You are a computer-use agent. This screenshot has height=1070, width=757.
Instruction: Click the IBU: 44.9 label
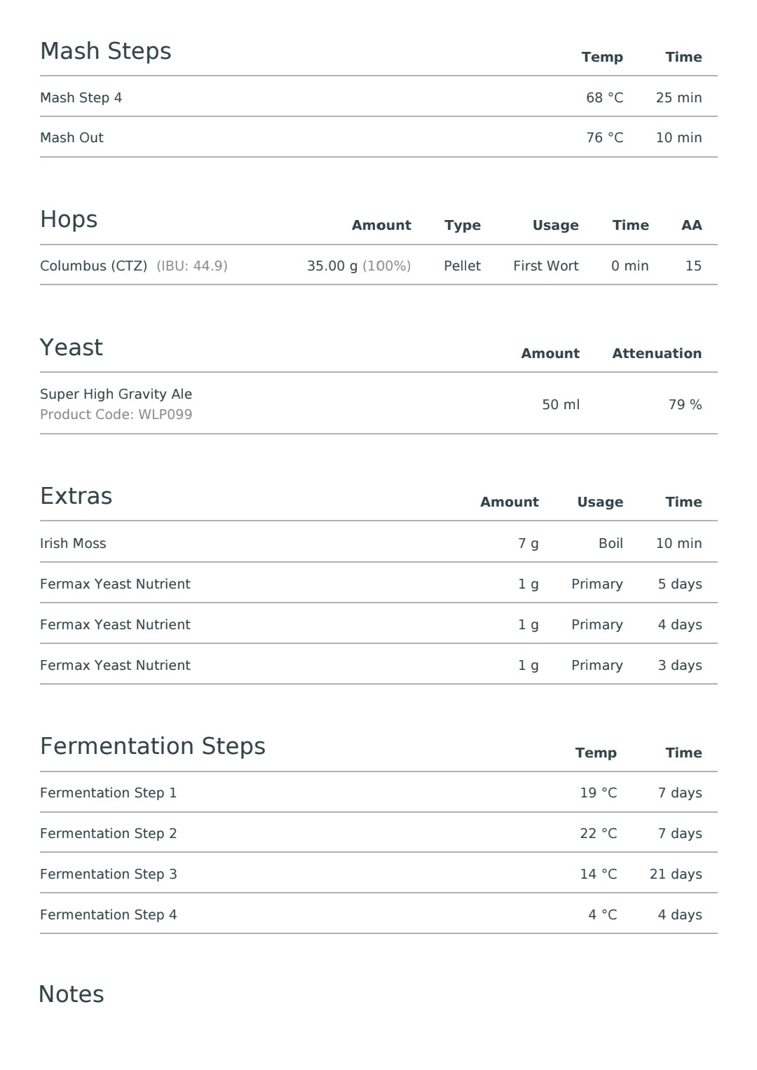tap(192, 266)
